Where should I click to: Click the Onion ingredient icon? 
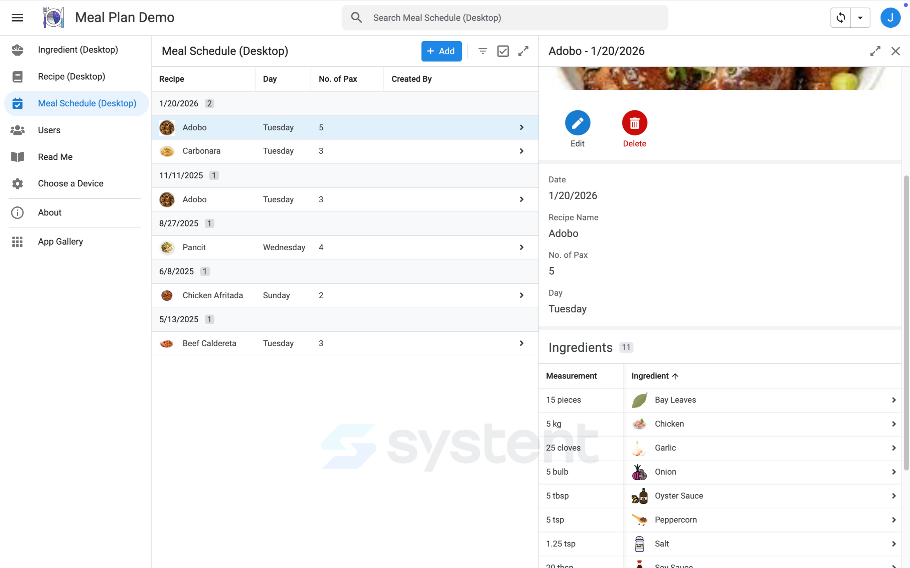(x=639, y=472)
